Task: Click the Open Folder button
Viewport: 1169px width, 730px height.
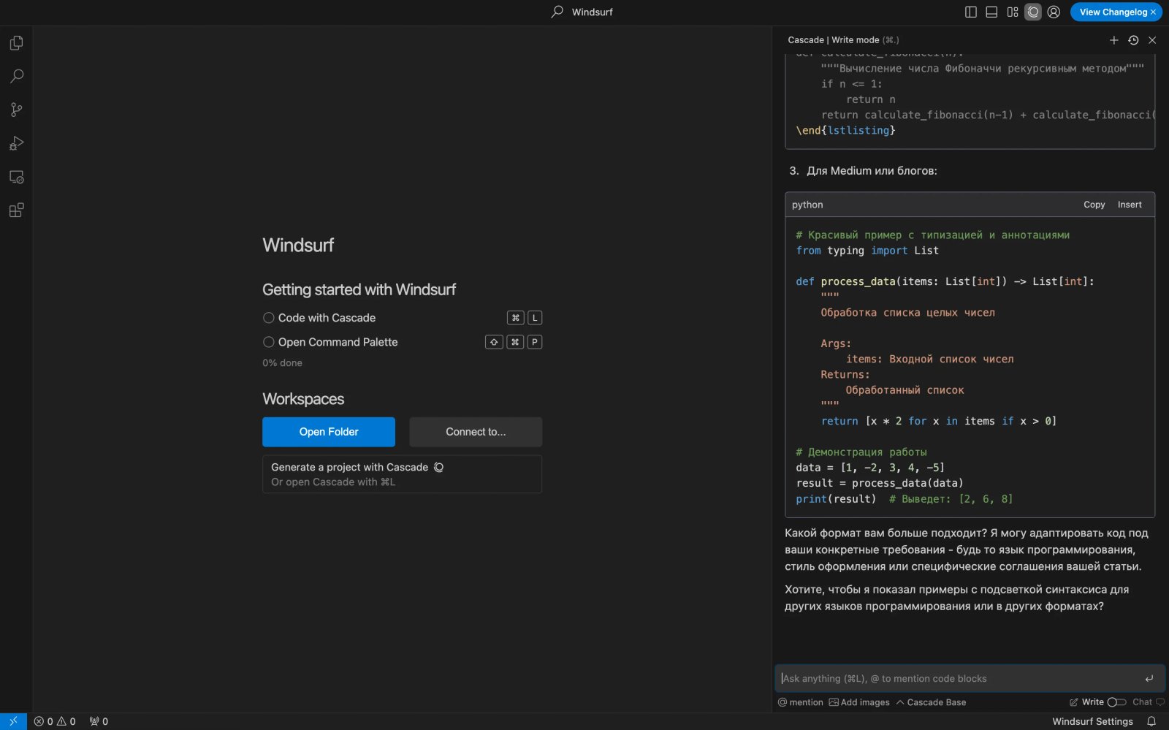Action: pyautogui.click(x=329, y=432)
